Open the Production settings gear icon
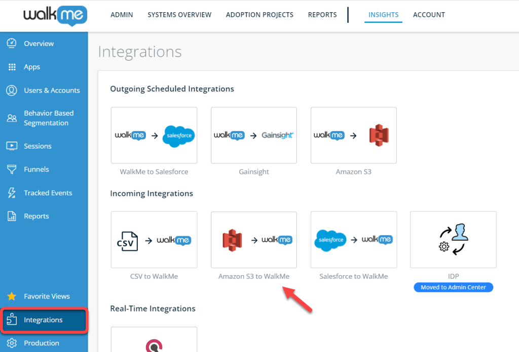This screenshot has height=352, width=519. tap(12, 343)
